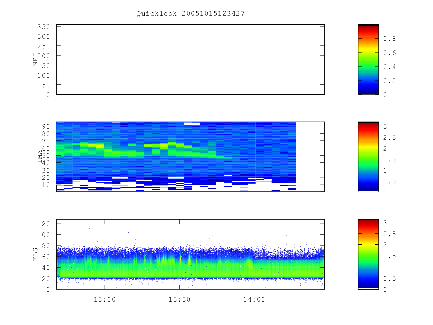Image resolution: width=433 pixels, height=325 pixels.
Task: Click the 350 tick on NPI axis
Action: tap(43, 27)
